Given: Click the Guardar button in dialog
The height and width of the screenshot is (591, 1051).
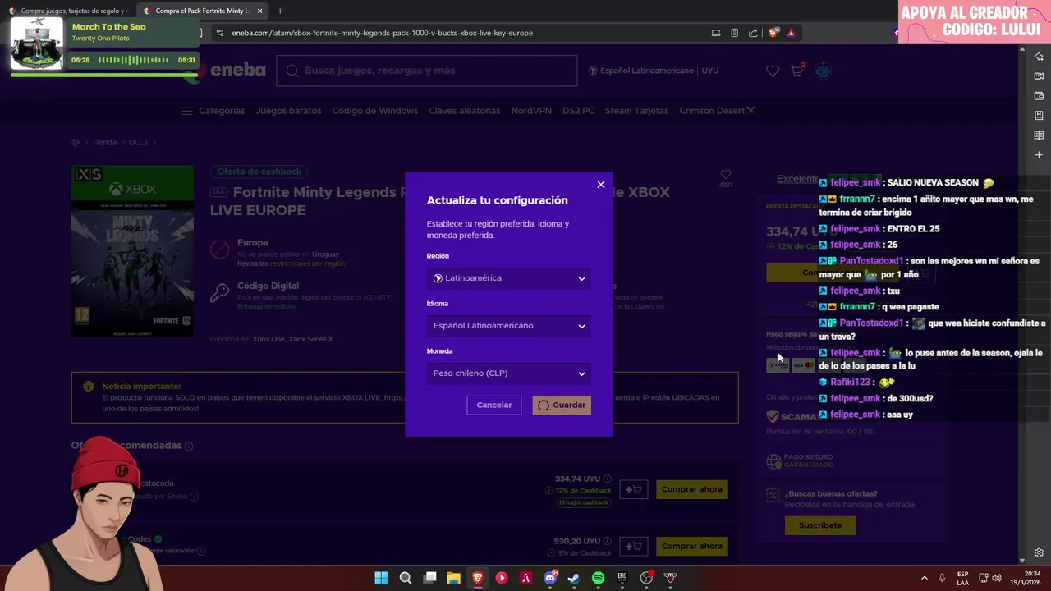Looking at the screenshot, I should pos(562,405).
